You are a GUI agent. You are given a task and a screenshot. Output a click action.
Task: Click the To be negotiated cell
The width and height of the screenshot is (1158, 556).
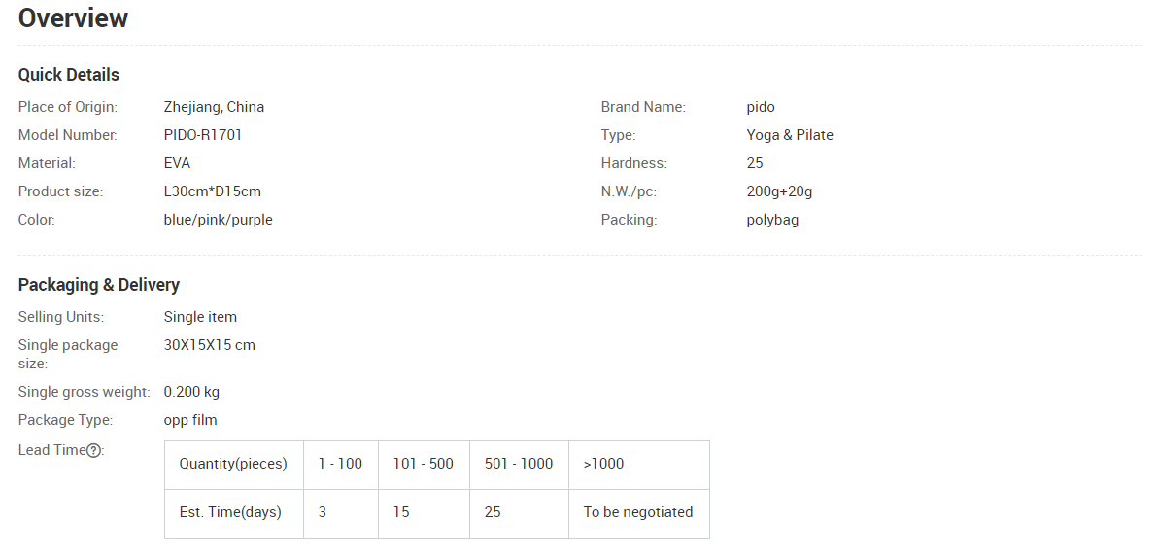(638, 512)
